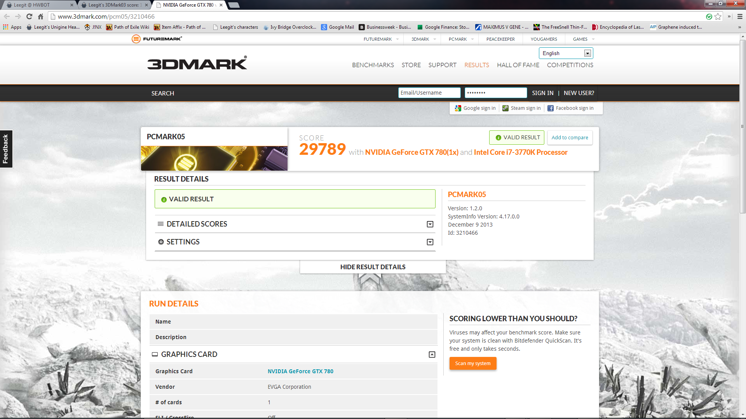The image size is (746, 419).
Task: Click the list icon beside DETAILED SCORES
Action: [160, 224]
